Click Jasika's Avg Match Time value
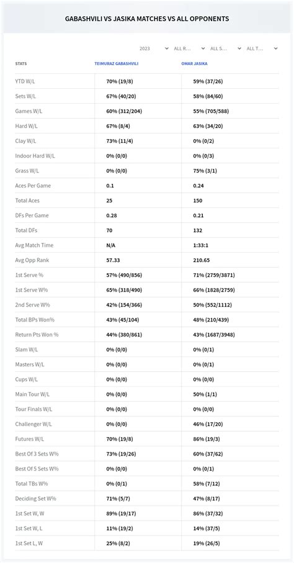The width and height of the screenshot is (294, 563). click(202, 245)
